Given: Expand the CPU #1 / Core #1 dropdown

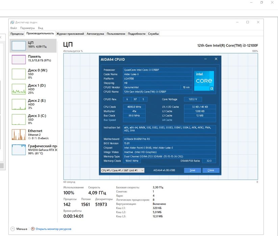Looking at the screenshot, I should [123, 170].
